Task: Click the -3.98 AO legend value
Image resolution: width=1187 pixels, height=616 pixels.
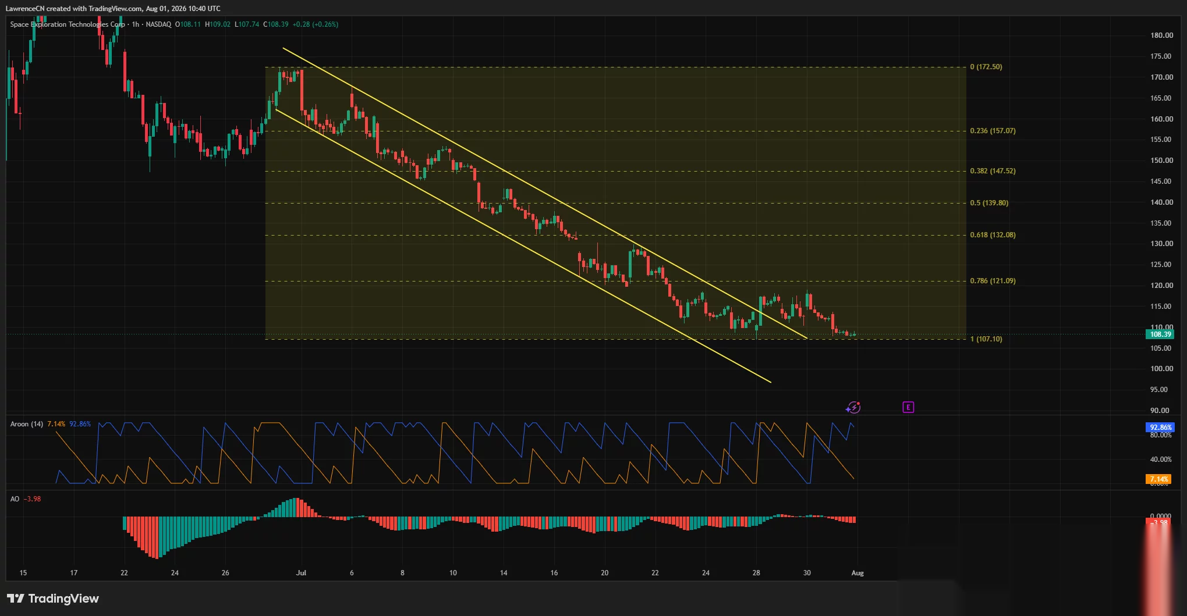Action: point(33,499)
